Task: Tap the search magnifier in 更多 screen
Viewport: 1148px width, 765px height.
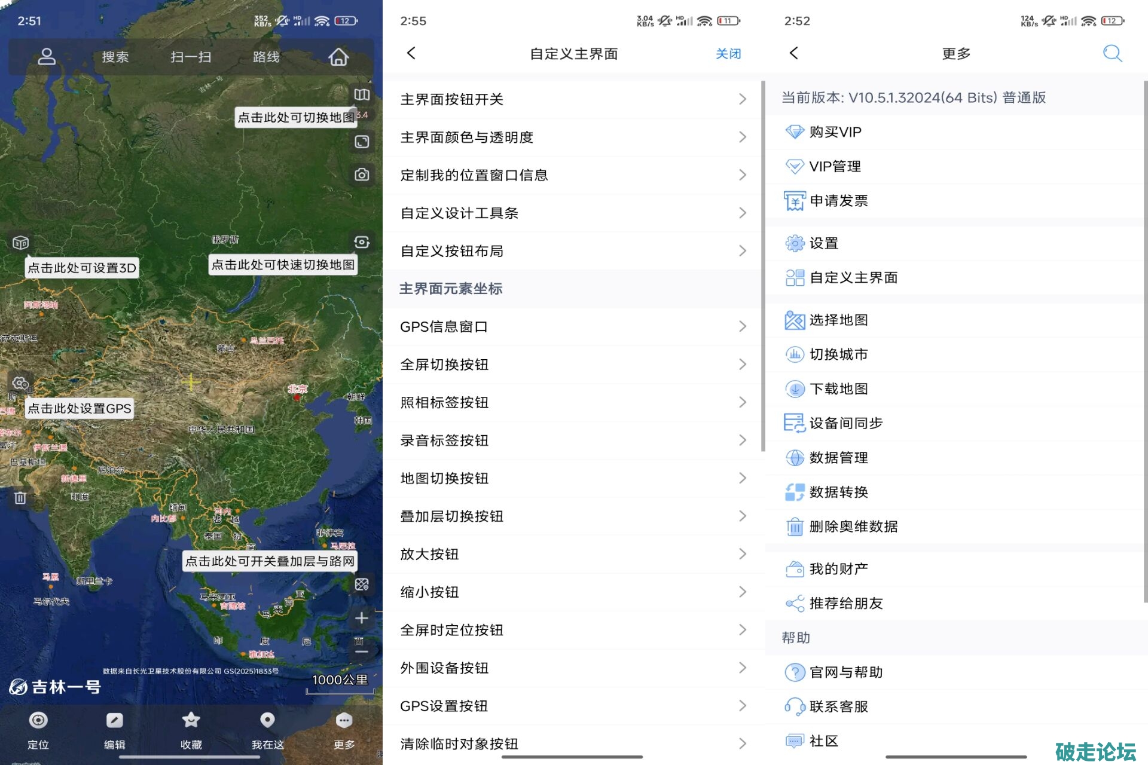Action: pyautogui.click(x=1112, y=54)
